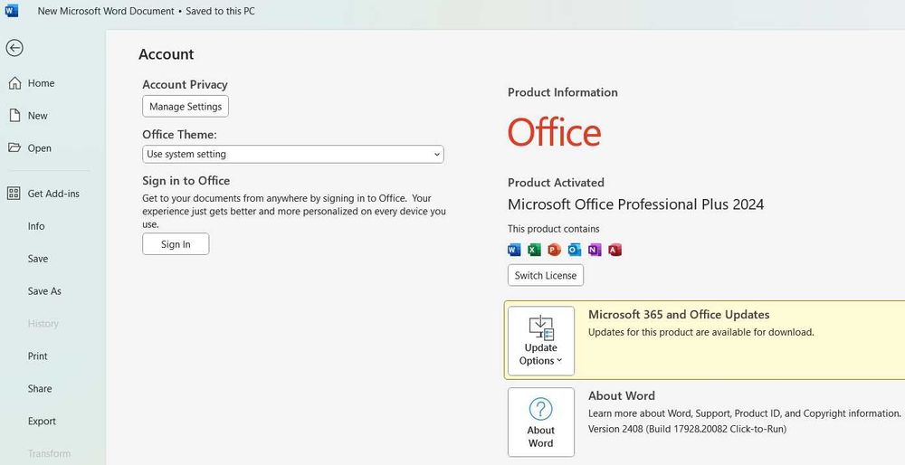
Task: Click the Home house icon in sidebar
Action: 14,83
